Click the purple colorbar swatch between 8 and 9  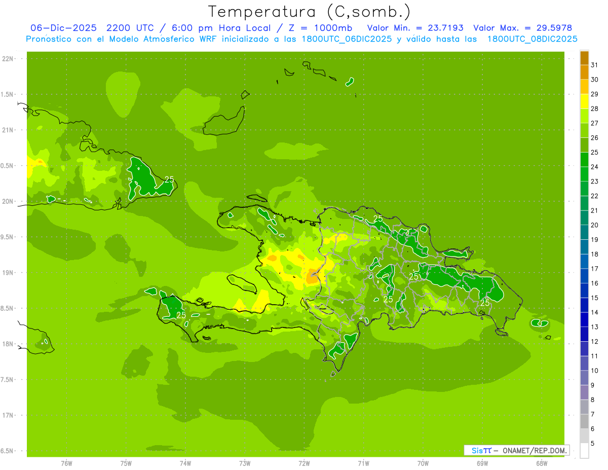coord(584,392)
